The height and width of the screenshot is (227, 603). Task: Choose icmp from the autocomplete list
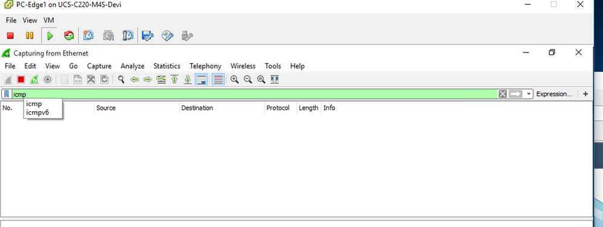34,104
